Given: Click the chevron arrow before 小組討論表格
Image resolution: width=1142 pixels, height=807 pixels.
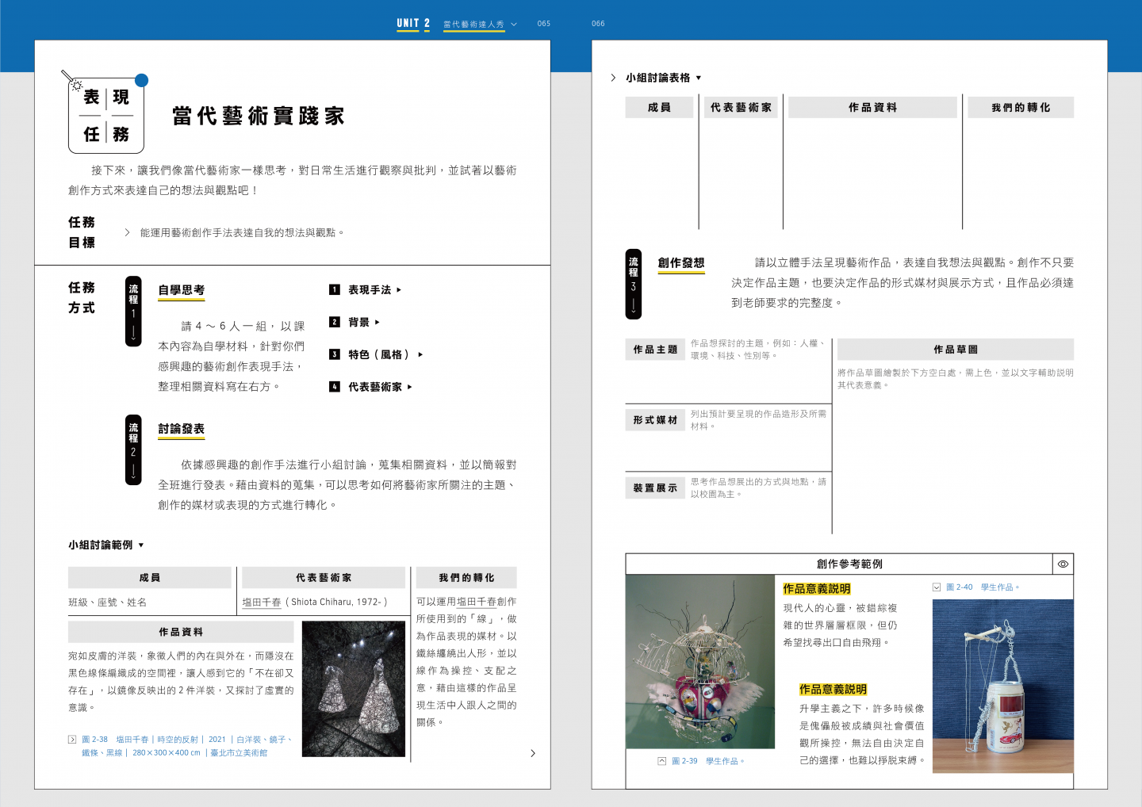Looking at the screenshot, I should (x=613, y=78).
